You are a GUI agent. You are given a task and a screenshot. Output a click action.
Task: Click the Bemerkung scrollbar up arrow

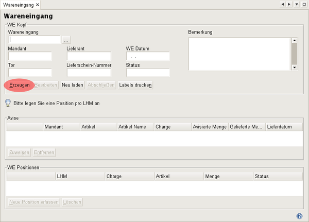point(295,40)
